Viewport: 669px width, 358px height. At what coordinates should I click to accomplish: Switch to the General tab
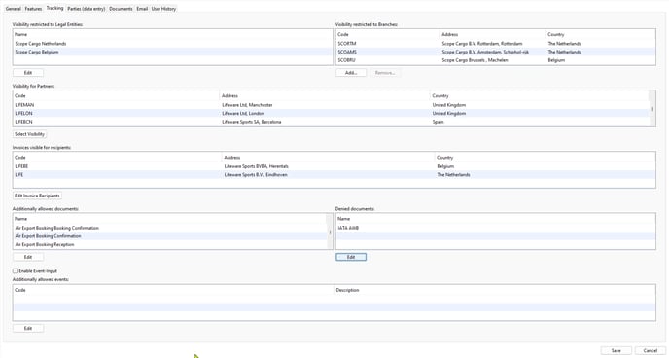point(14,9)
